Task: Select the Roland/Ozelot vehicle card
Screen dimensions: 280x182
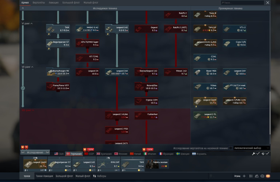Action: click(146, 86)
